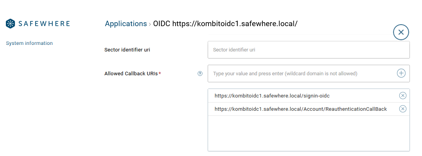Click the red required asterisk marker
422x156 pixels.
[x=160, y=73]
